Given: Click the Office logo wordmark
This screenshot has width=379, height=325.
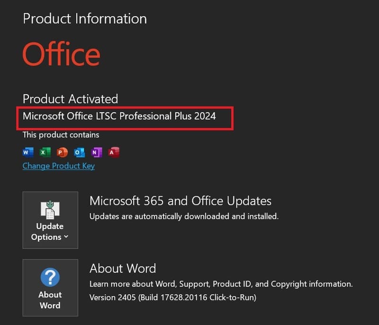Looking at the screenshot, I should (62, 54).
